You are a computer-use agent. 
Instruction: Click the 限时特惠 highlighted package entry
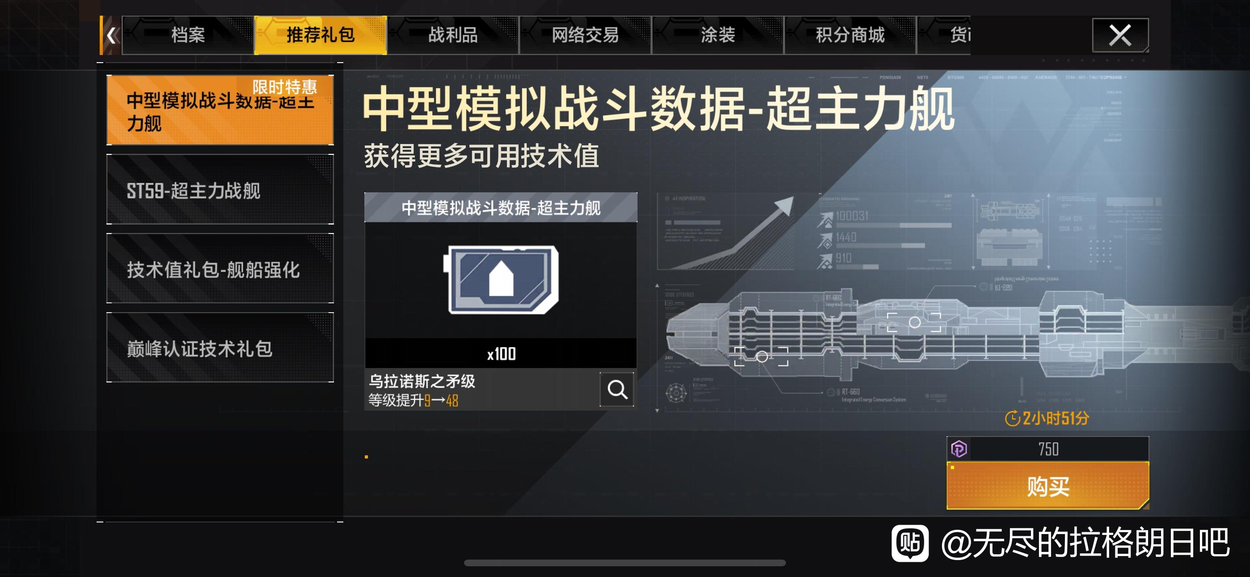pyautogui.click(x=220, y=110)
